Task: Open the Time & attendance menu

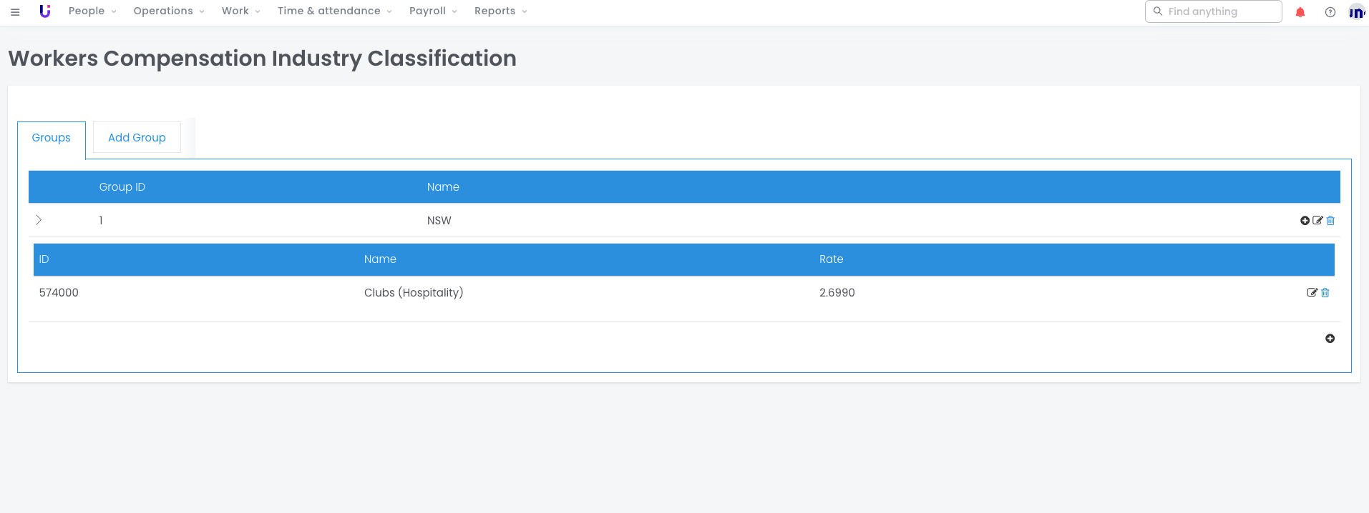Action: (x=334, y=11)
